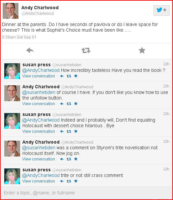Click the Twitter follow button with plus sign

tap(161, 11)
